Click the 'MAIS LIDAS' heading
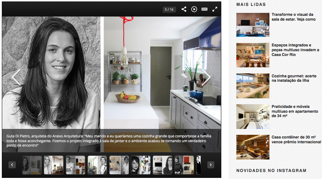 click(x=251, y=4)
